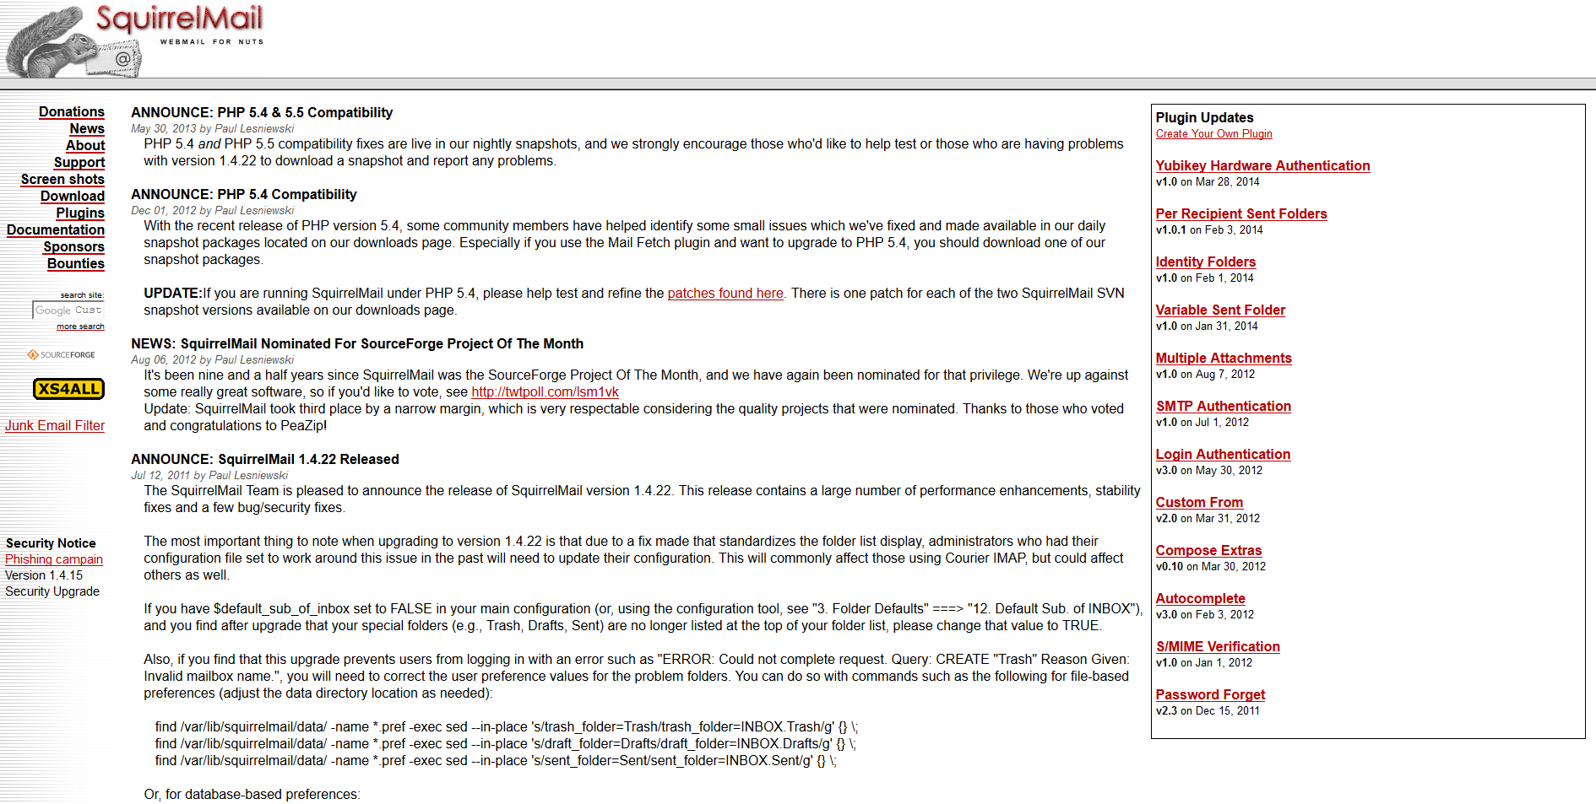The height and width of the screenshot is (804, 1596).
Task: Go to the News section
Action: point(87,129)
